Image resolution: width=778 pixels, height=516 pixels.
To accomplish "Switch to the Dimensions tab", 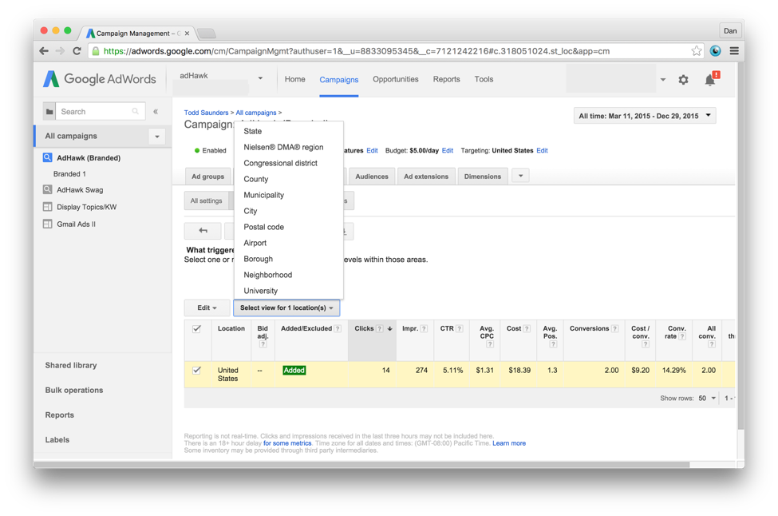I will [x=482, y=177].
